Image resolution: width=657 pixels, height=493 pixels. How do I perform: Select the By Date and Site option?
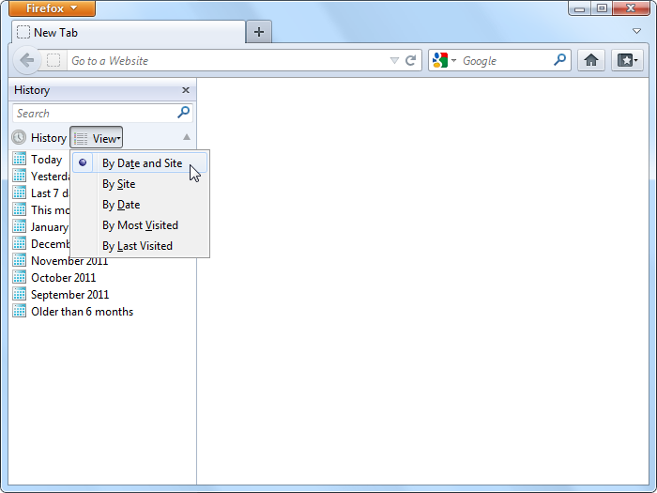coord(142,163)
